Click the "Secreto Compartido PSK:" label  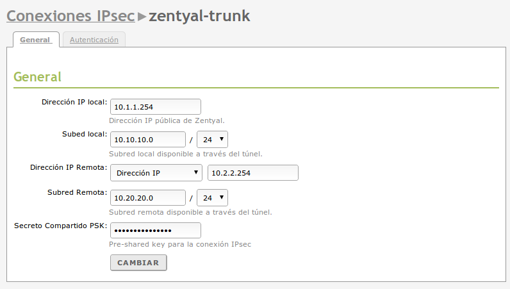[60, 225]
